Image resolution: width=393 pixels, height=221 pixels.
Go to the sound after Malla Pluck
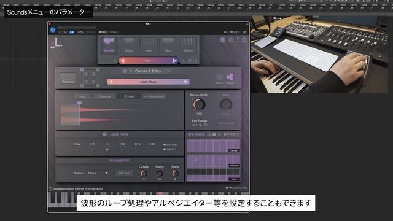click(x=185, y=82)
